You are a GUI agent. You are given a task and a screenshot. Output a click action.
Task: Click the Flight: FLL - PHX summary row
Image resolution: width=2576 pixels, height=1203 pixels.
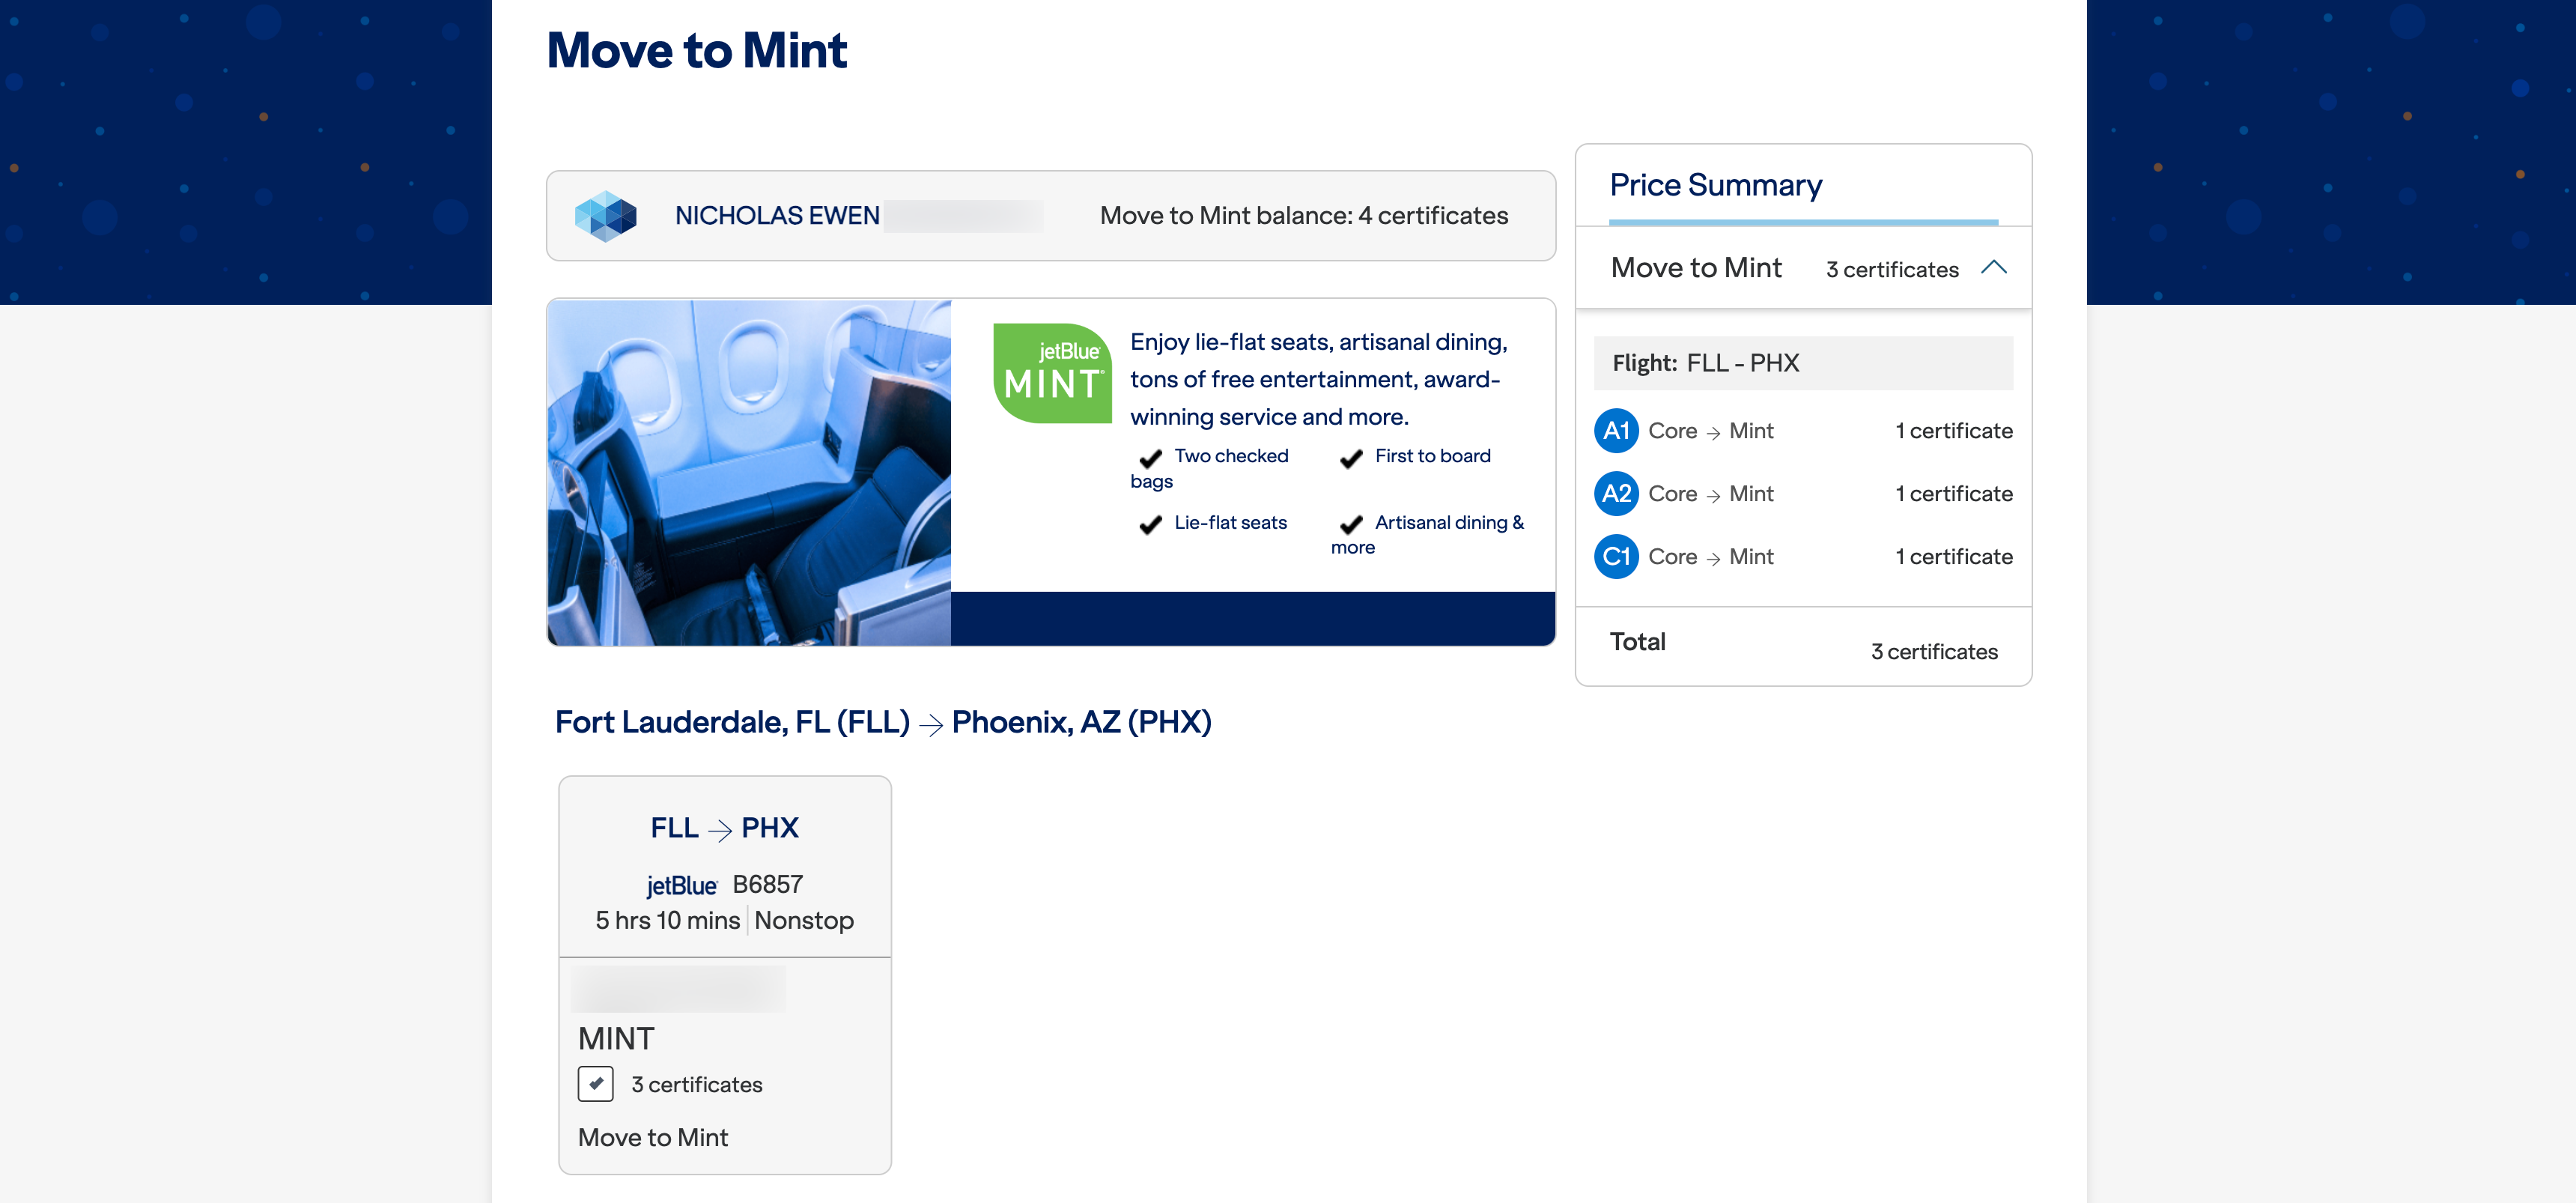1802,363
